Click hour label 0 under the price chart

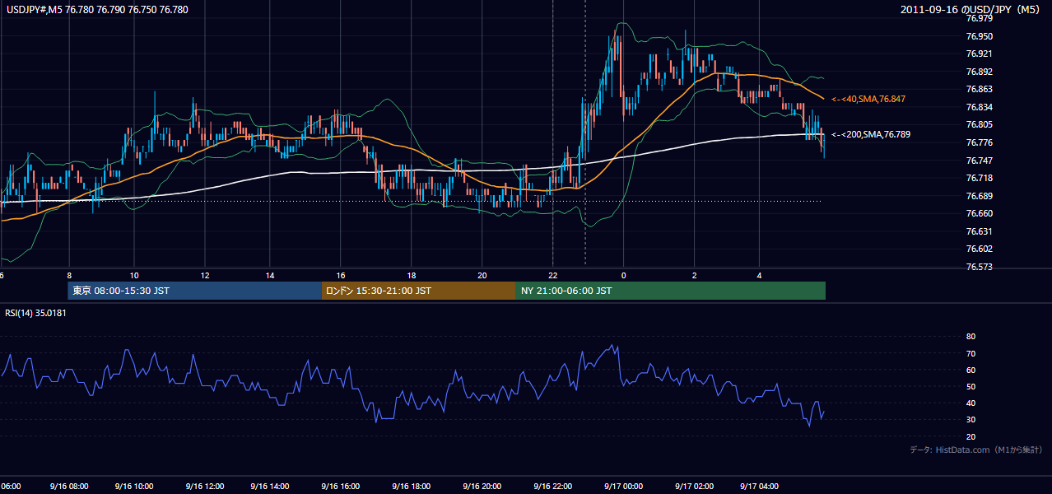click(624, 275)
